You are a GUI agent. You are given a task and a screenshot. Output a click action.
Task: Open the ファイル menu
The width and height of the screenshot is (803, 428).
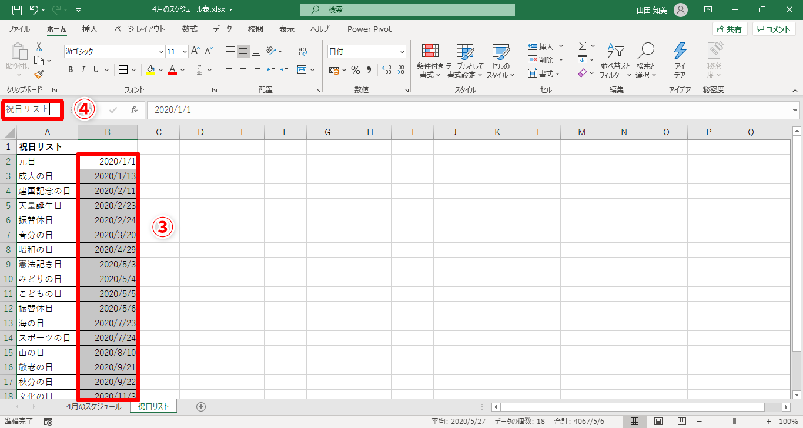coord(19,29)
